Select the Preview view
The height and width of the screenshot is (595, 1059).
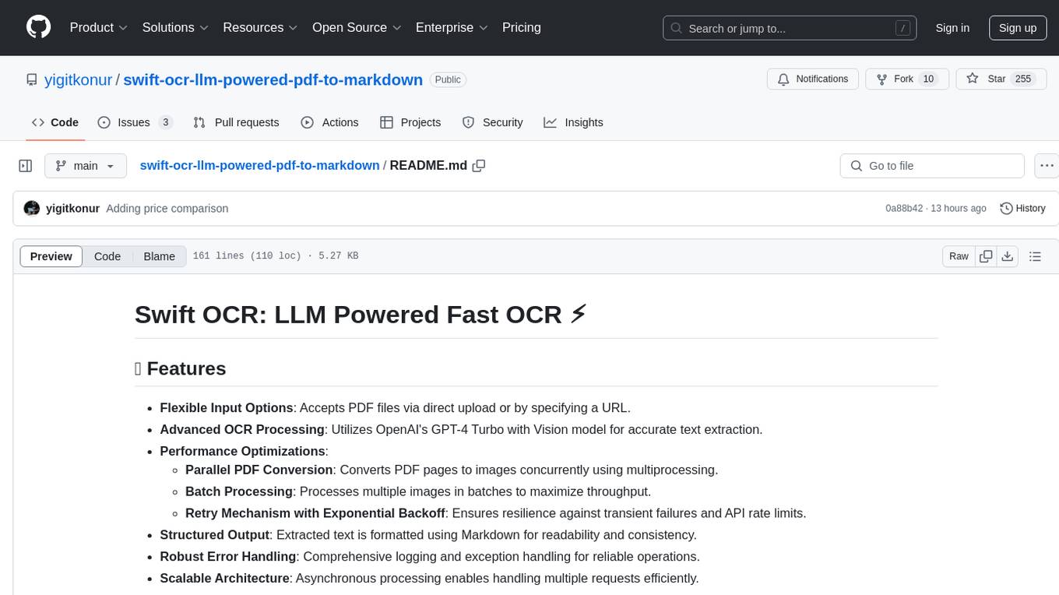point(51,256)
